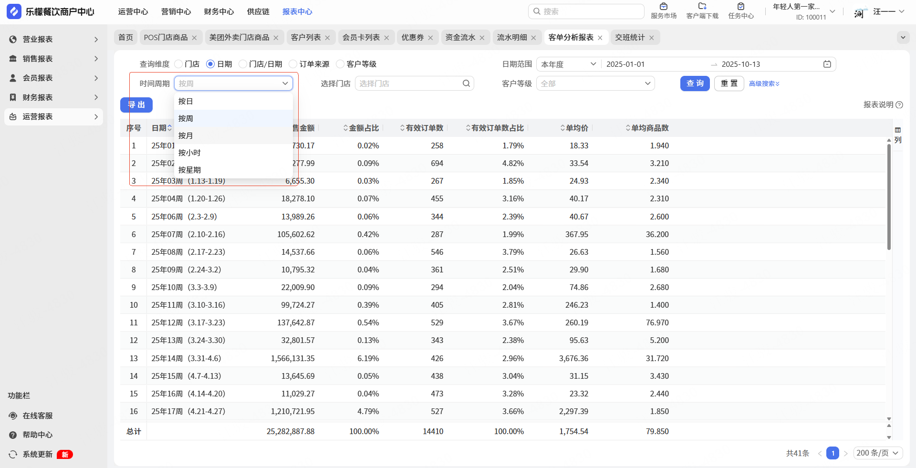The image size is (916, 468).
Task: Open the 任务中心 task center icon
Action: point(740,7)
